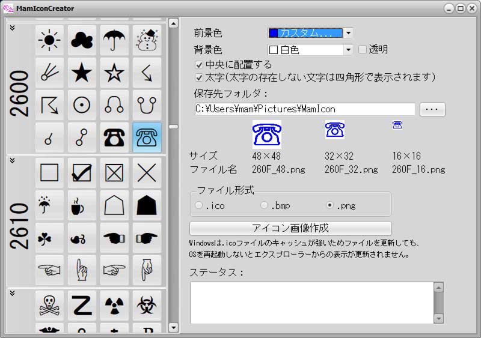The width and height of the screenshot is (481, 338).
Task: Click the 260F_32.png file name text
Action: 351,169
